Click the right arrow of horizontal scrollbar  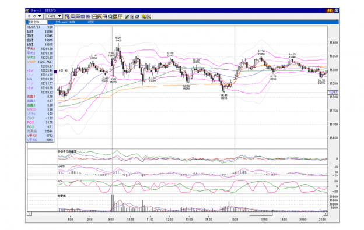[x=325, y=214]
